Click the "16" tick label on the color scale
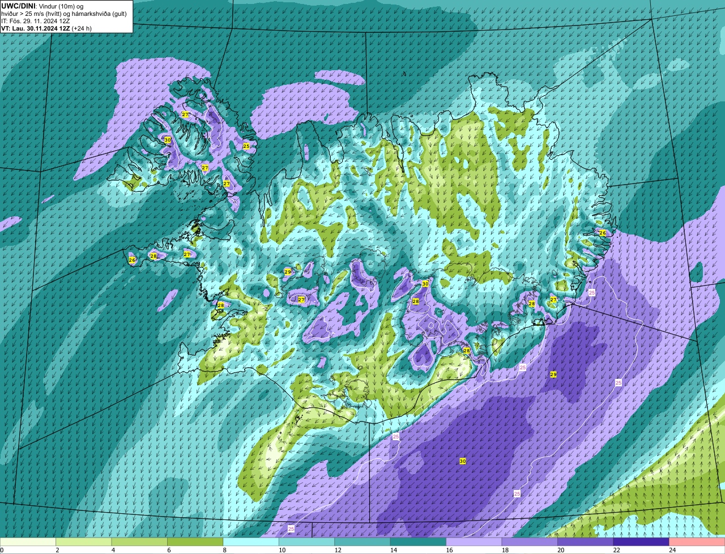 click(x=449, y=550)
